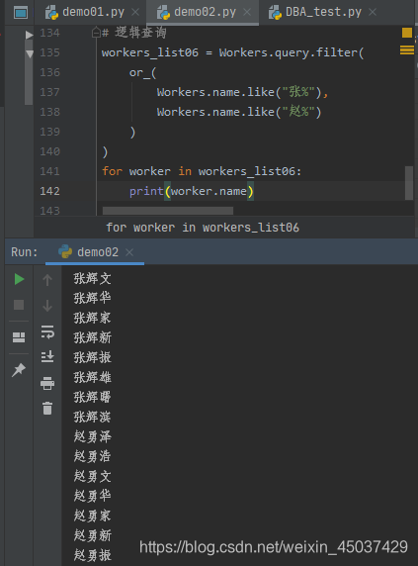Click 'print(worker.name)' on line 142
This screenshot has width=418, height=566.
pos(192,191)
